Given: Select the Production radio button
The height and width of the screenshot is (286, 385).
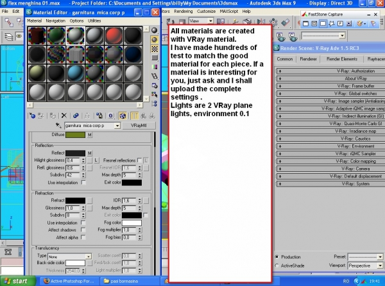Looking at the screenshot, I should click(277, 257).
